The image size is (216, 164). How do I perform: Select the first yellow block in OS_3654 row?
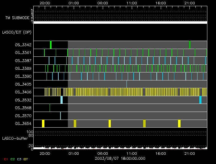(x=43, y=124)
